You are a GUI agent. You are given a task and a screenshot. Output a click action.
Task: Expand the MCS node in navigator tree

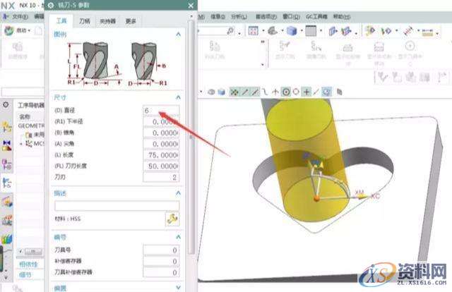click(x=20, y=143)
